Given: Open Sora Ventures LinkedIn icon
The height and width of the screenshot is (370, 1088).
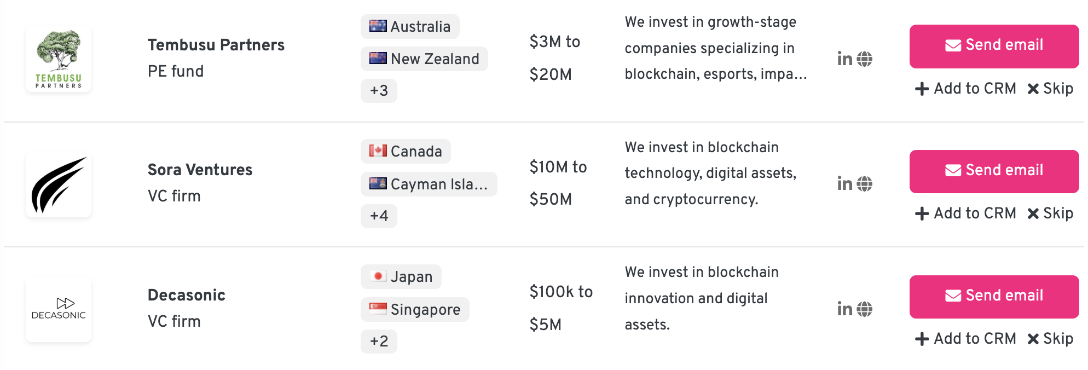Looking at the screenshot, I should click(x=844, y=183).
